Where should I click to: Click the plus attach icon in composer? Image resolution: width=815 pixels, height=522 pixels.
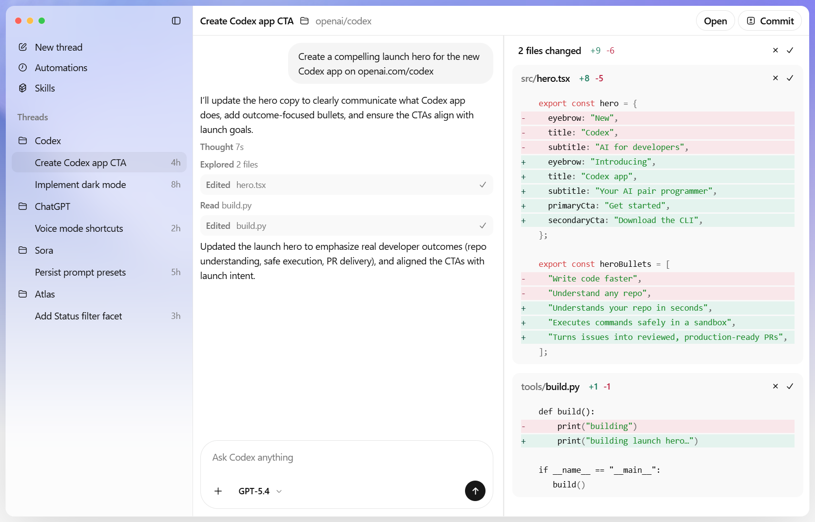click(218, 491)
